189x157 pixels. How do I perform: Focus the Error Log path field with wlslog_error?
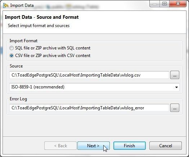89,108
